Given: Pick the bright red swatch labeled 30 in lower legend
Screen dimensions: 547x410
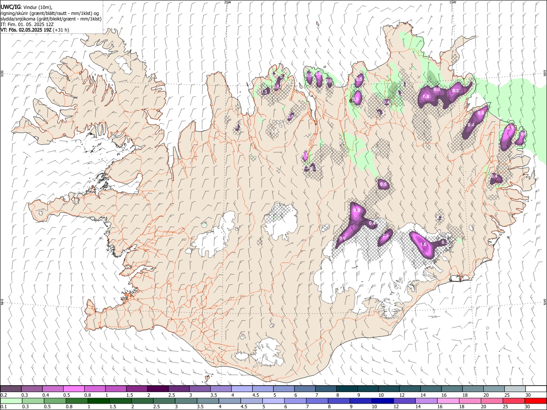Looking at the screenshot, I should coord(535,401).
